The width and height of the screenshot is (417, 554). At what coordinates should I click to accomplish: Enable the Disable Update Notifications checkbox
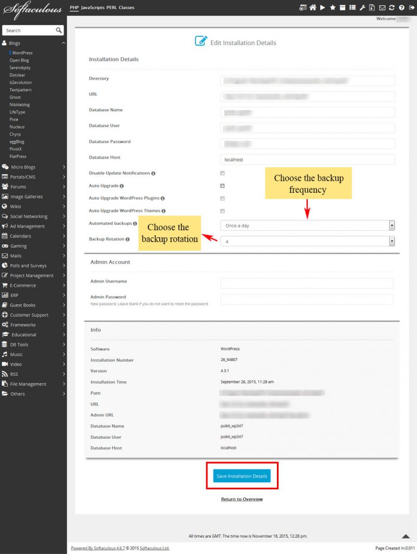(x=222, y=173)
